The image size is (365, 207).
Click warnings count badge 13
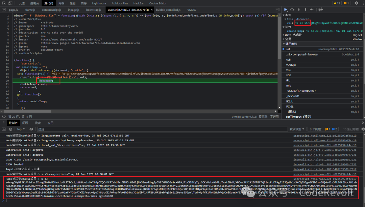click(x=337, y=3)
